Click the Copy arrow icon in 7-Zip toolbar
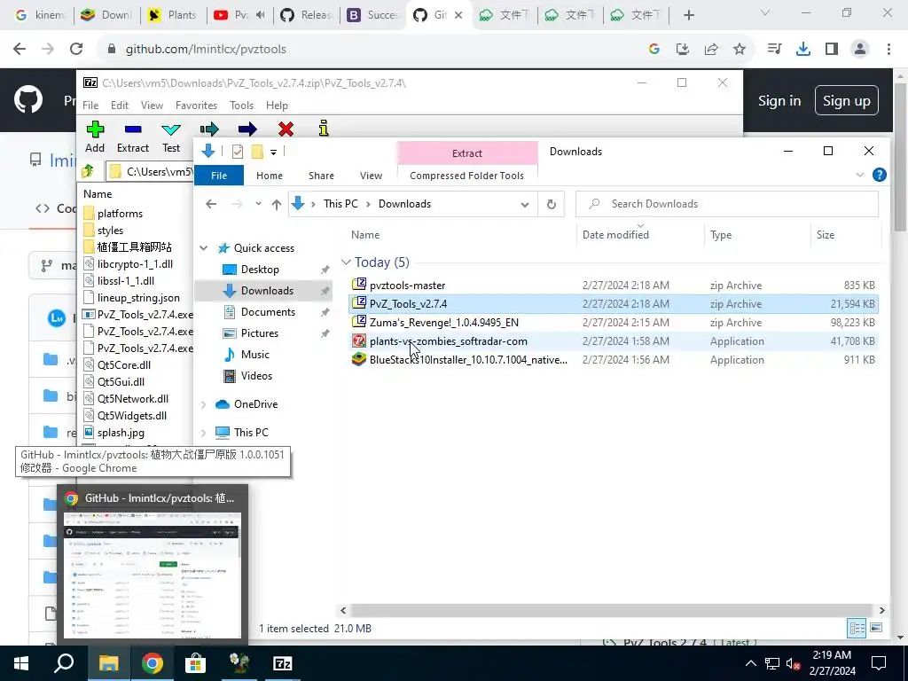Image resolution: width=908 pixels, height=681 pixels. coord(209,129)
